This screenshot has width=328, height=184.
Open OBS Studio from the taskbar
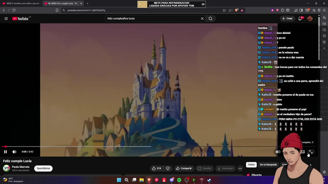(x=187, y=180)
